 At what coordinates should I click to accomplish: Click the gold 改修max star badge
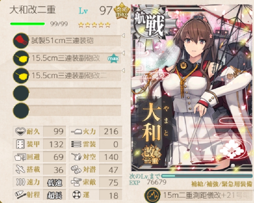pos(122,12)
